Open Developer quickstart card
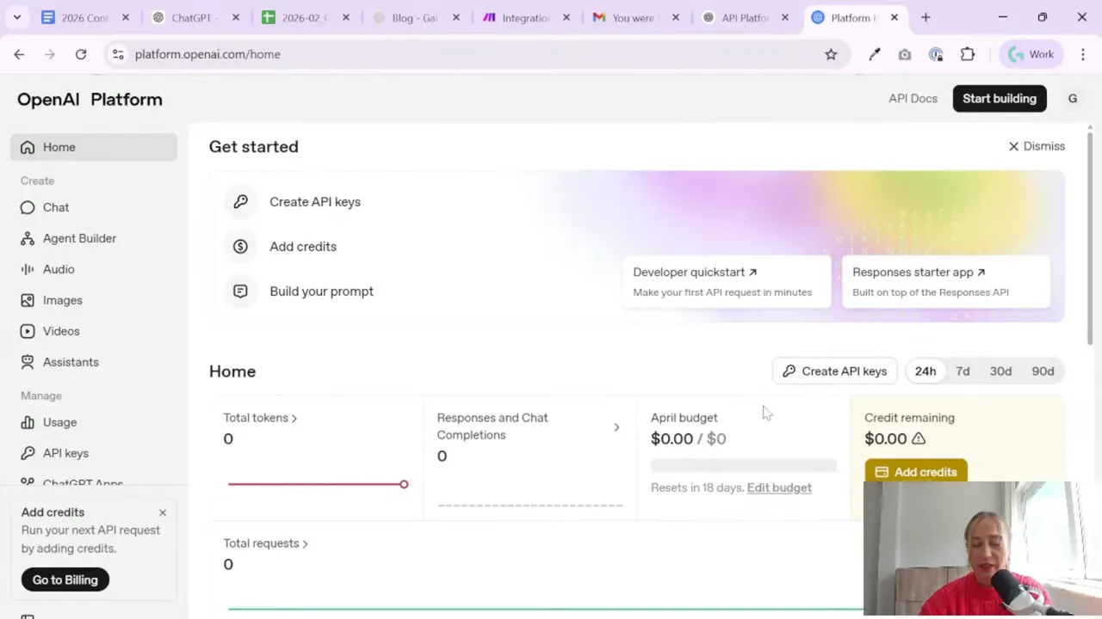Image resolution: width=1102 pixels, height=619 pixels. [x=727, y=281]
